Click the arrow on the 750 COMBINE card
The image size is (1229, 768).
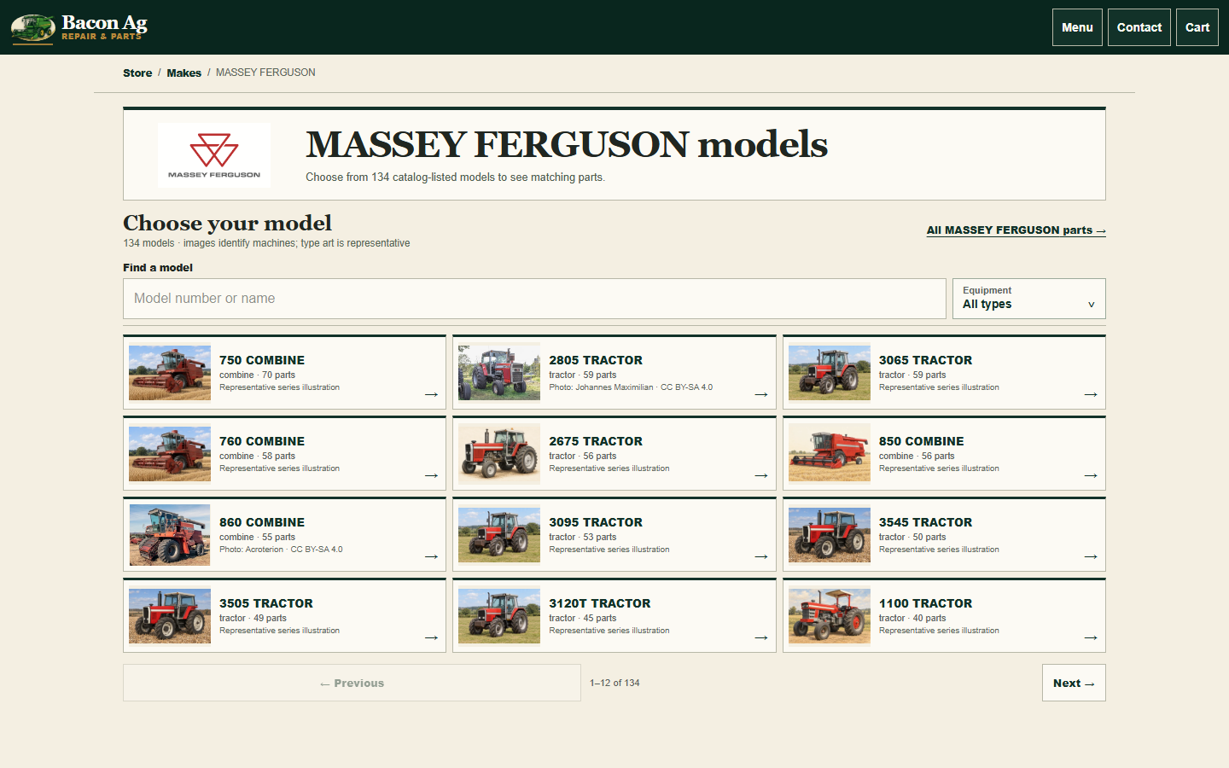(431, 394)
